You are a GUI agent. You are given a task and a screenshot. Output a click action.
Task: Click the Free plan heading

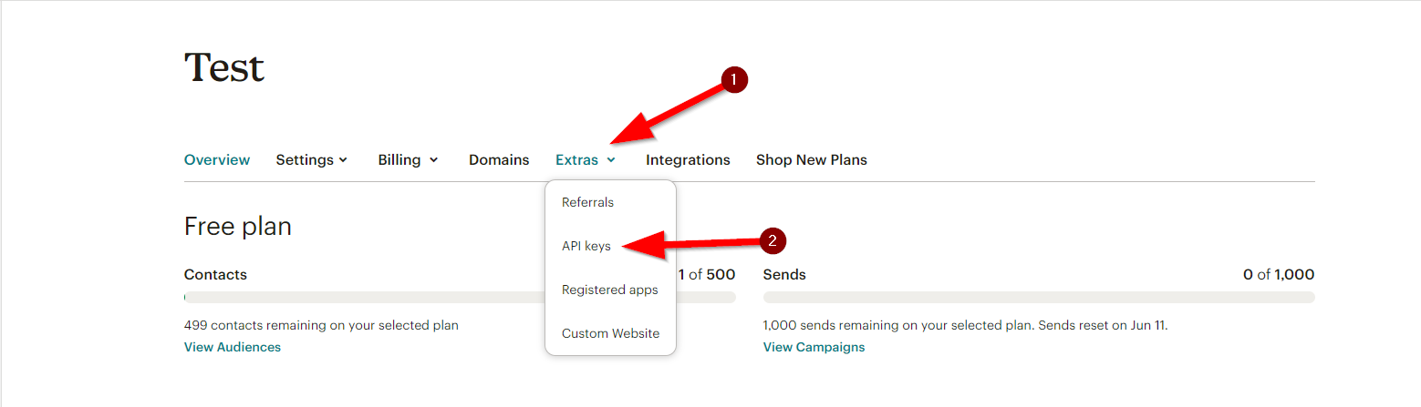pyautogui.click(x=238, y=226)
